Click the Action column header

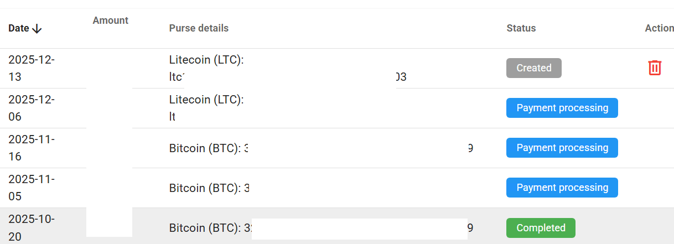point(659,28)
